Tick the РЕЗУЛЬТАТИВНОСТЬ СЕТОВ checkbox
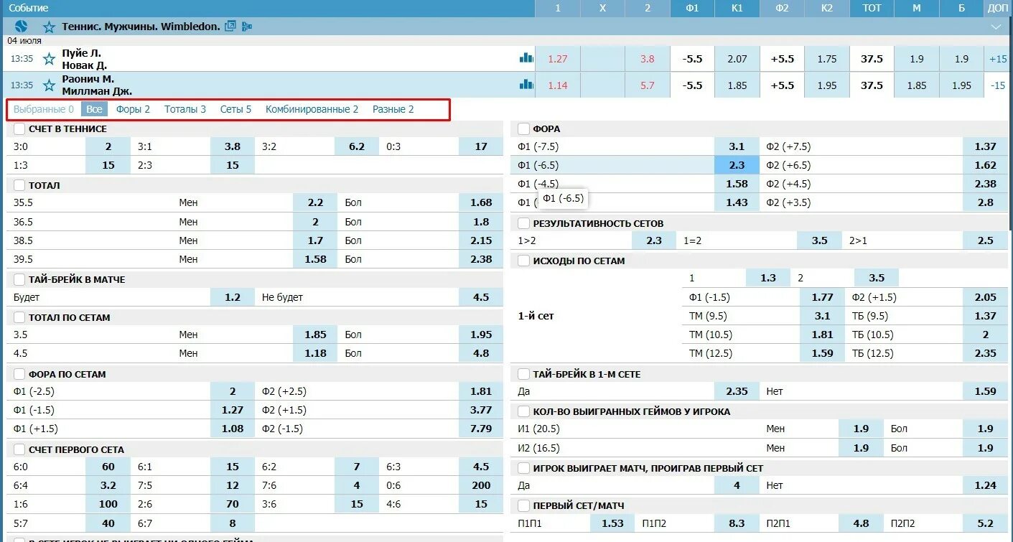1013x542 pixels. tap(523, 223)
